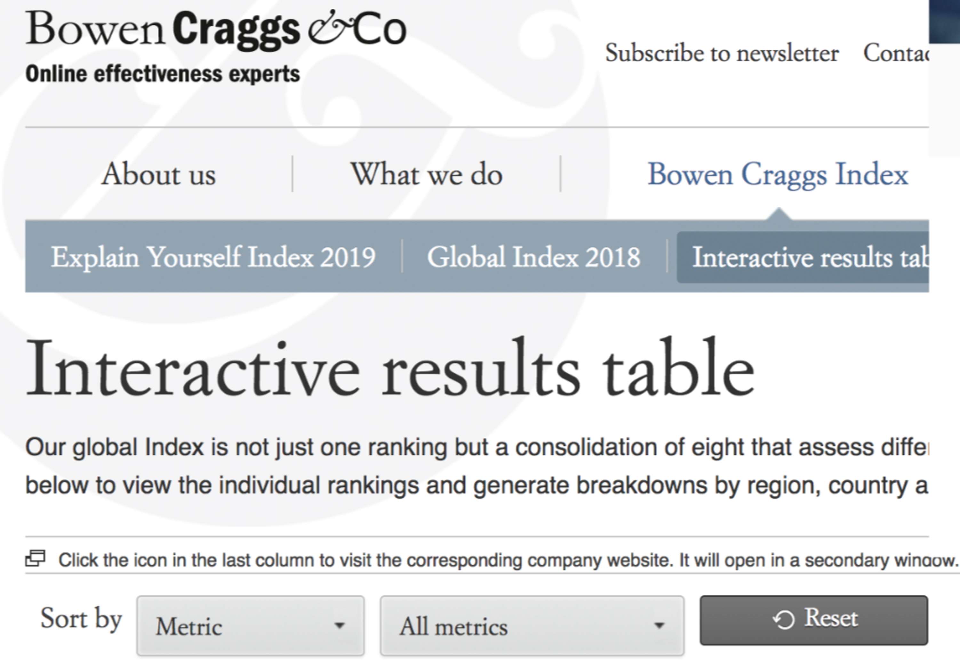
Task: Open the Metric sort dropdown
Action: tap(251, 626)
